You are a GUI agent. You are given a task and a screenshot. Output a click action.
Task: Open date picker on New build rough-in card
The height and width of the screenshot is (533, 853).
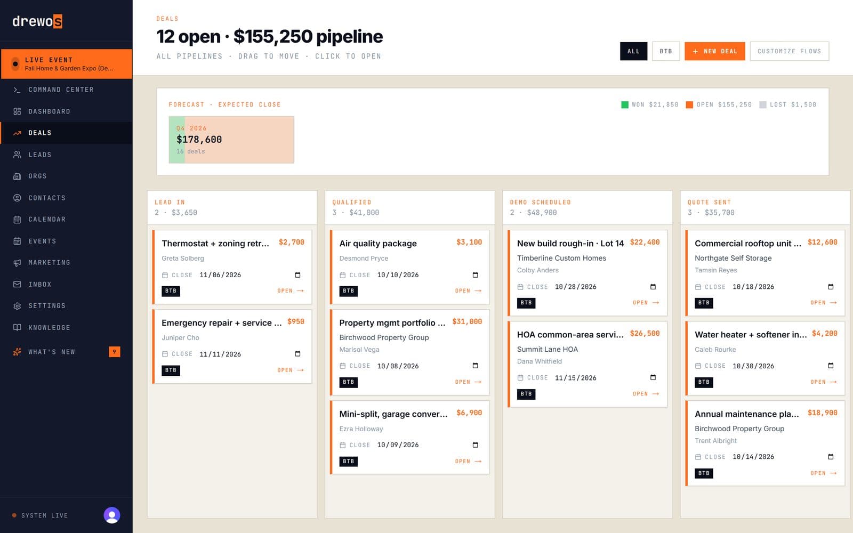pos(653,287)
